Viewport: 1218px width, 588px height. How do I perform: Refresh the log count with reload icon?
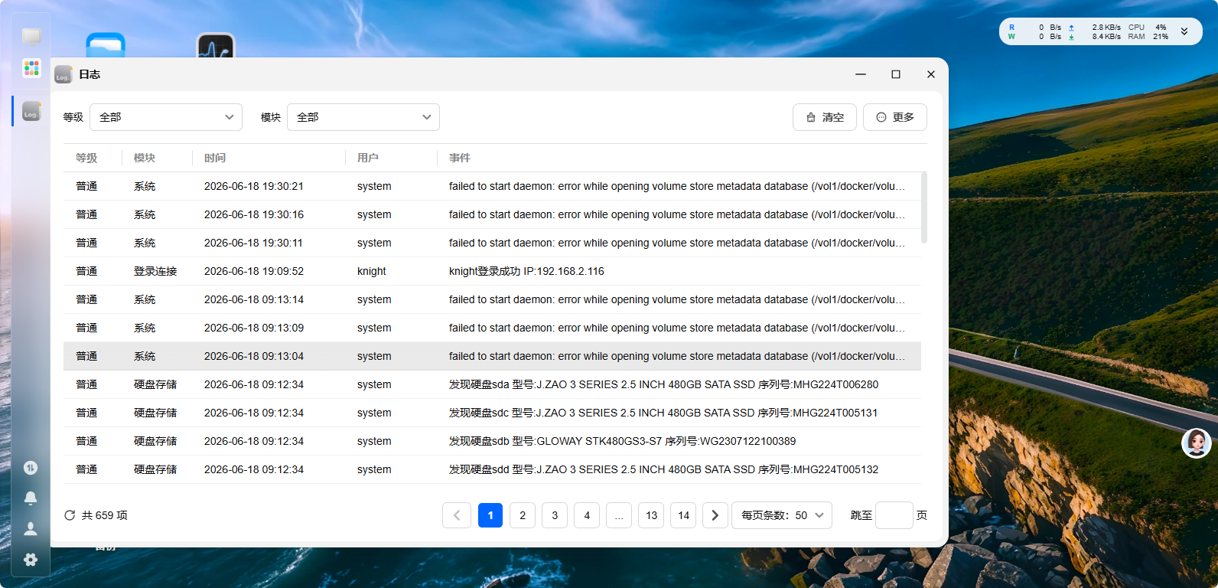coord(70,515)
